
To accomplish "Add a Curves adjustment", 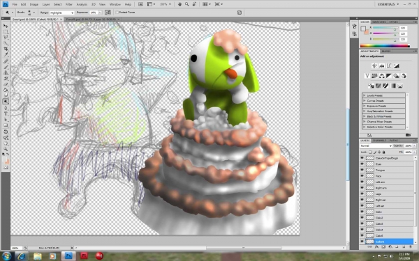I will (389, 66).
